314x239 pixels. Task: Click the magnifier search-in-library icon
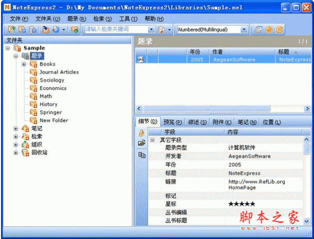(x=161, y=30)
